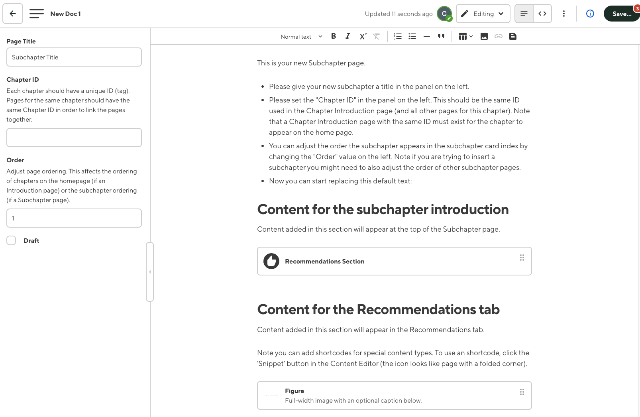640x417 pixels.
Task: Go back with the arrow button
Action: coord(13,14)
